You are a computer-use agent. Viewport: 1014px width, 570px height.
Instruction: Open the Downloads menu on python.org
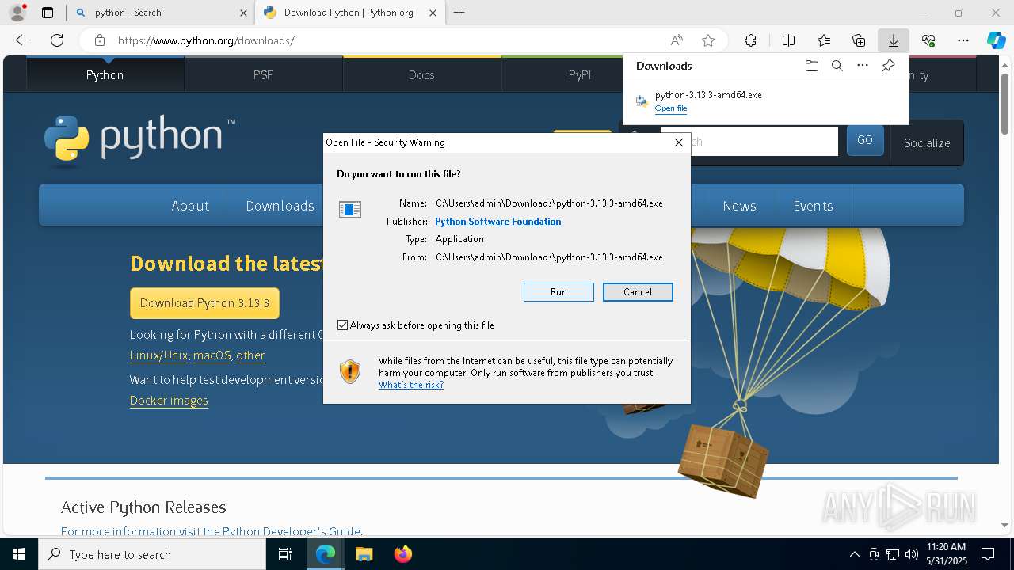(x=280, y=206)
